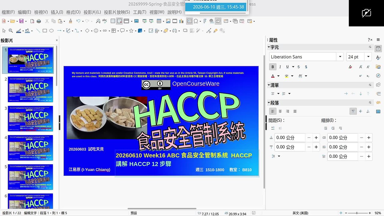This screenshot has height=216, width=384.
Task: Toggle text Shadow in sidebar character panel
Action: [x=306, y=67]
